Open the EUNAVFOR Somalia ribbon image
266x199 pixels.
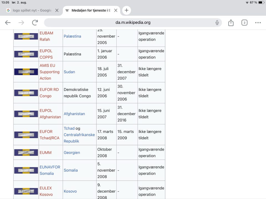click(x=26, y=170)
